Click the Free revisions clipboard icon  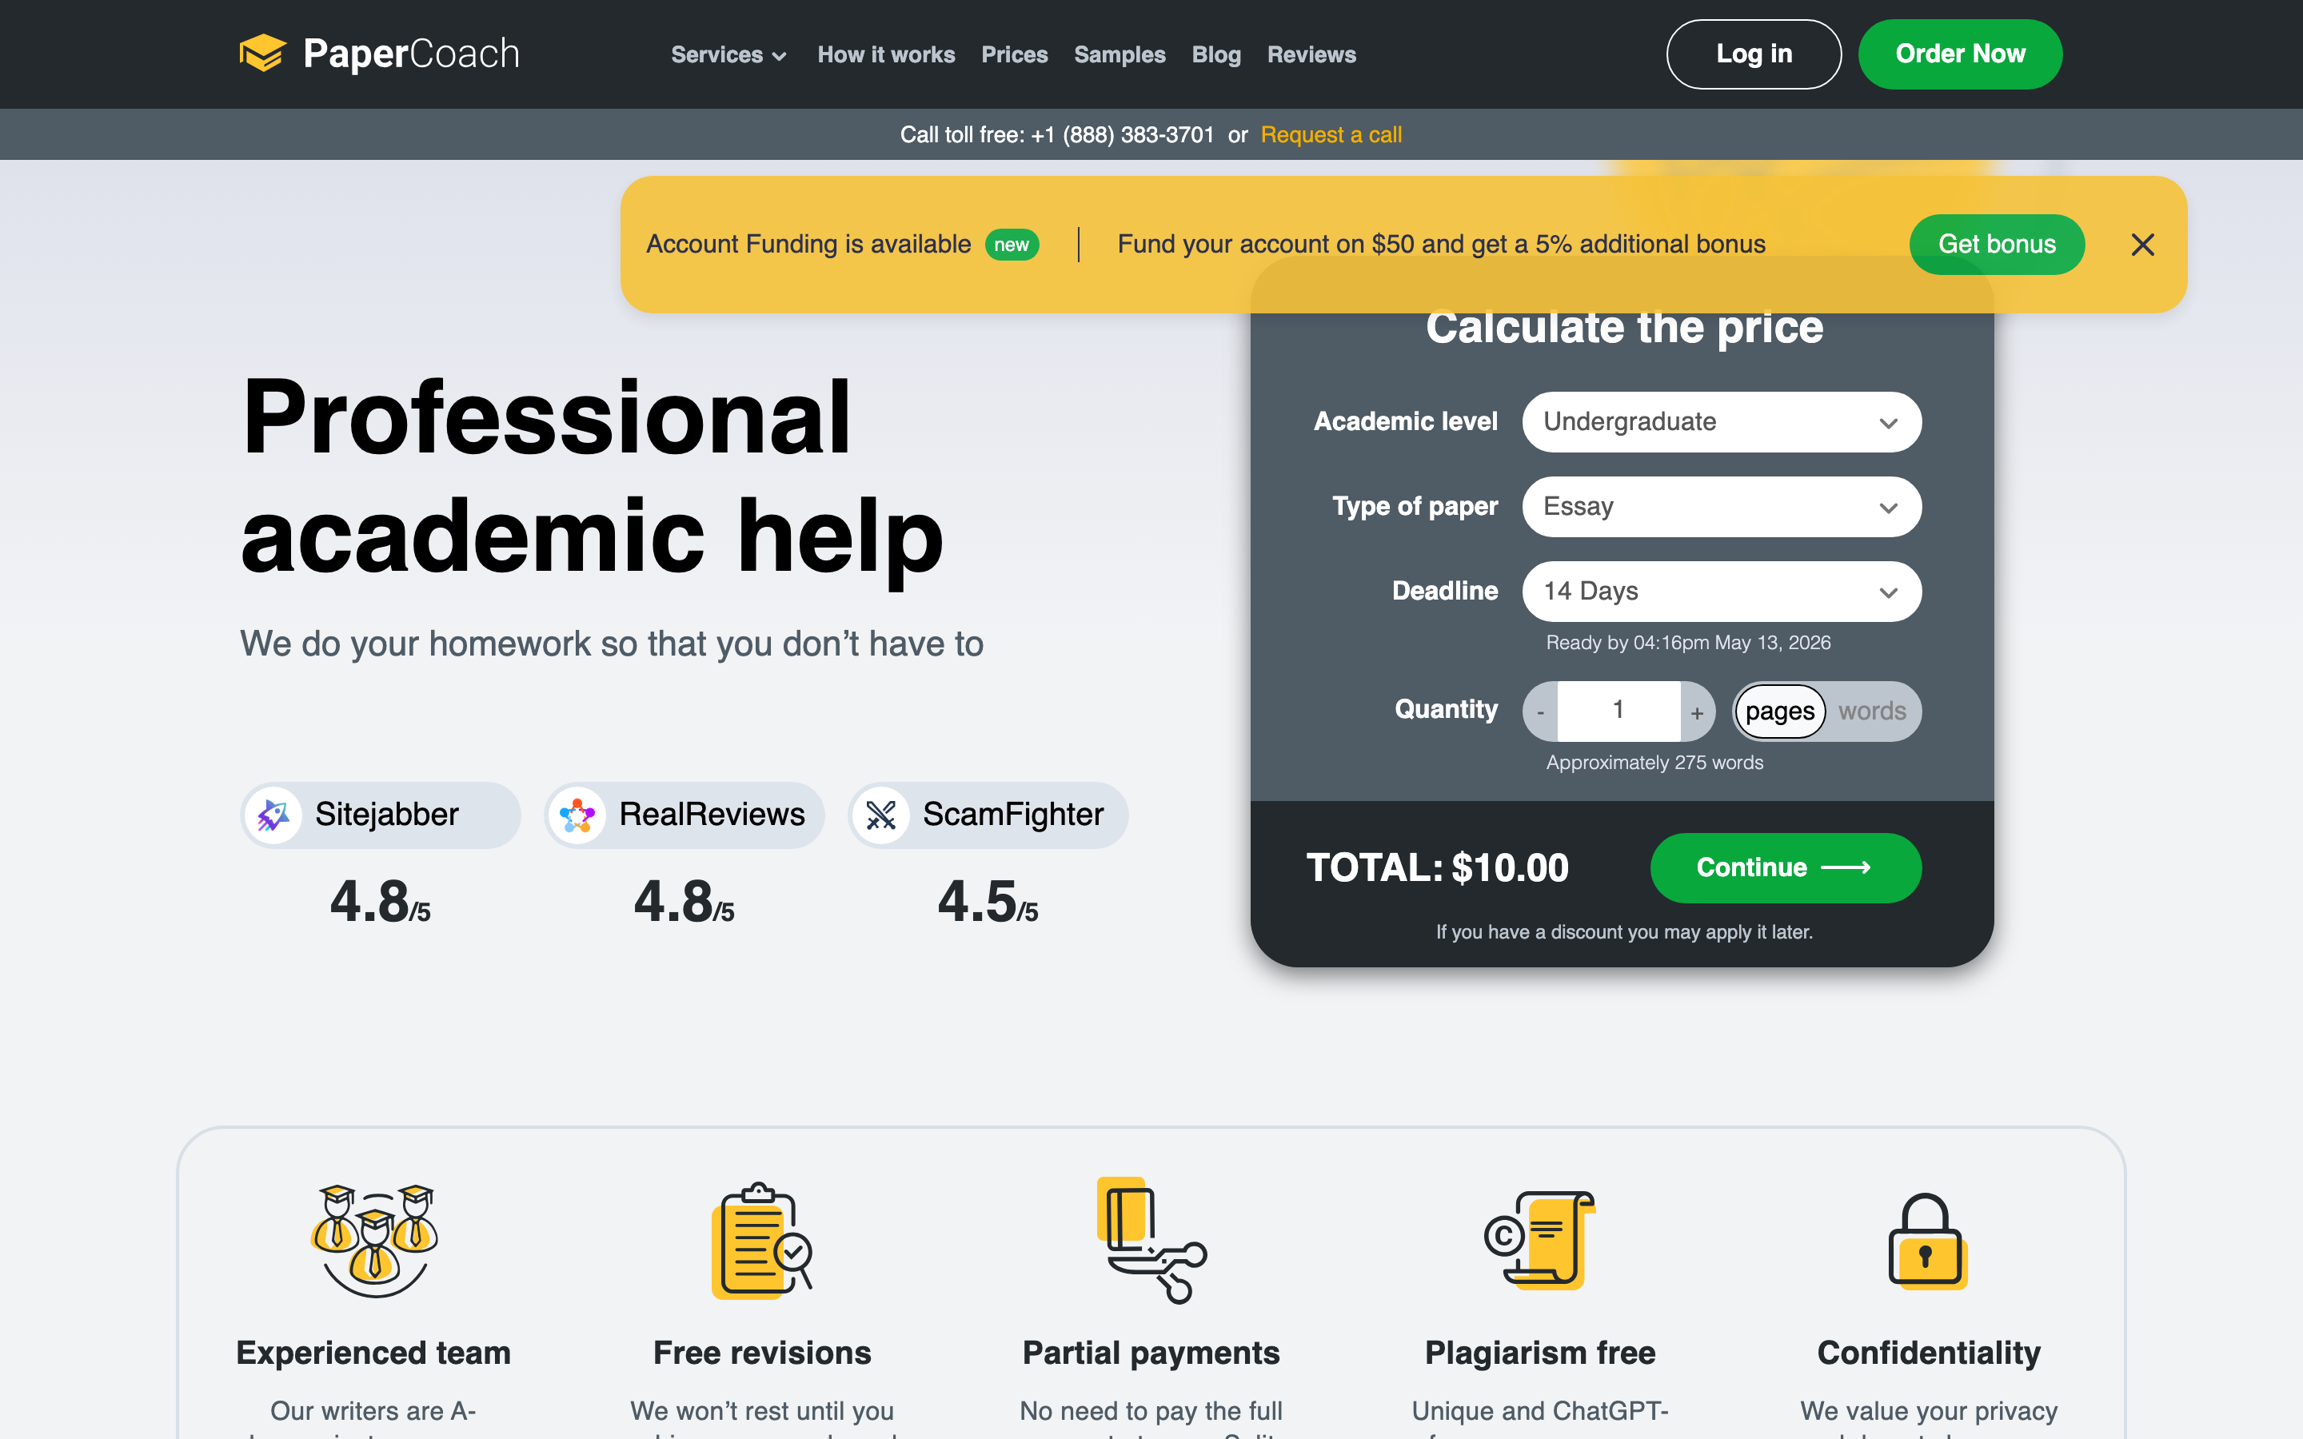[762, 1240]
